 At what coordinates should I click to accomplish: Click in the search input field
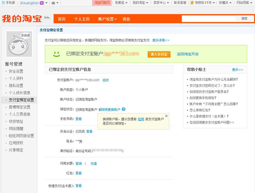coord(208,19)
